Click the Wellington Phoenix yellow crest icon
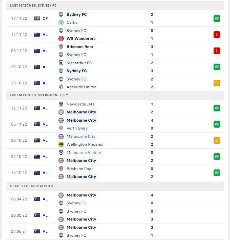 pos(61,144)
